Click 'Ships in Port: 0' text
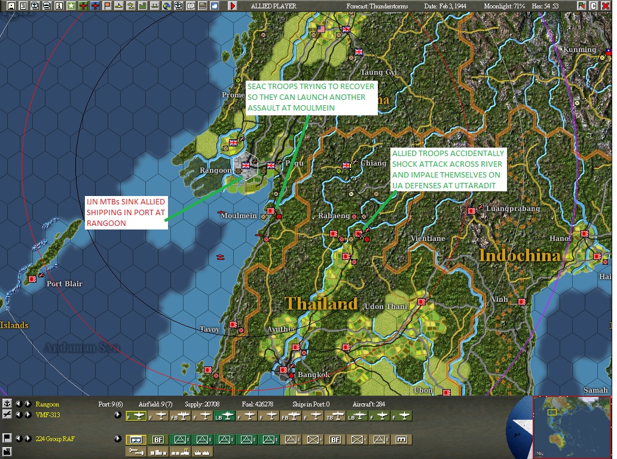The width and height of the screenshot is (617, 459). click(x=311, y=405)
